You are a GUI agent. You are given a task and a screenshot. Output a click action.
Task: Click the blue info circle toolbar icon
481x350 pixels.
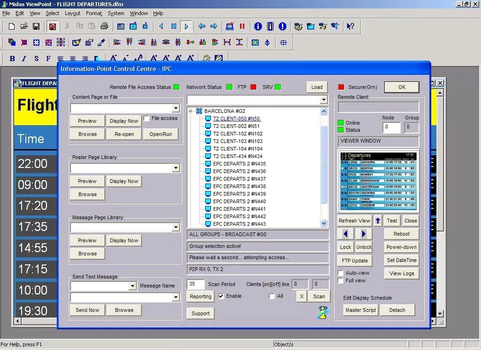258,26
